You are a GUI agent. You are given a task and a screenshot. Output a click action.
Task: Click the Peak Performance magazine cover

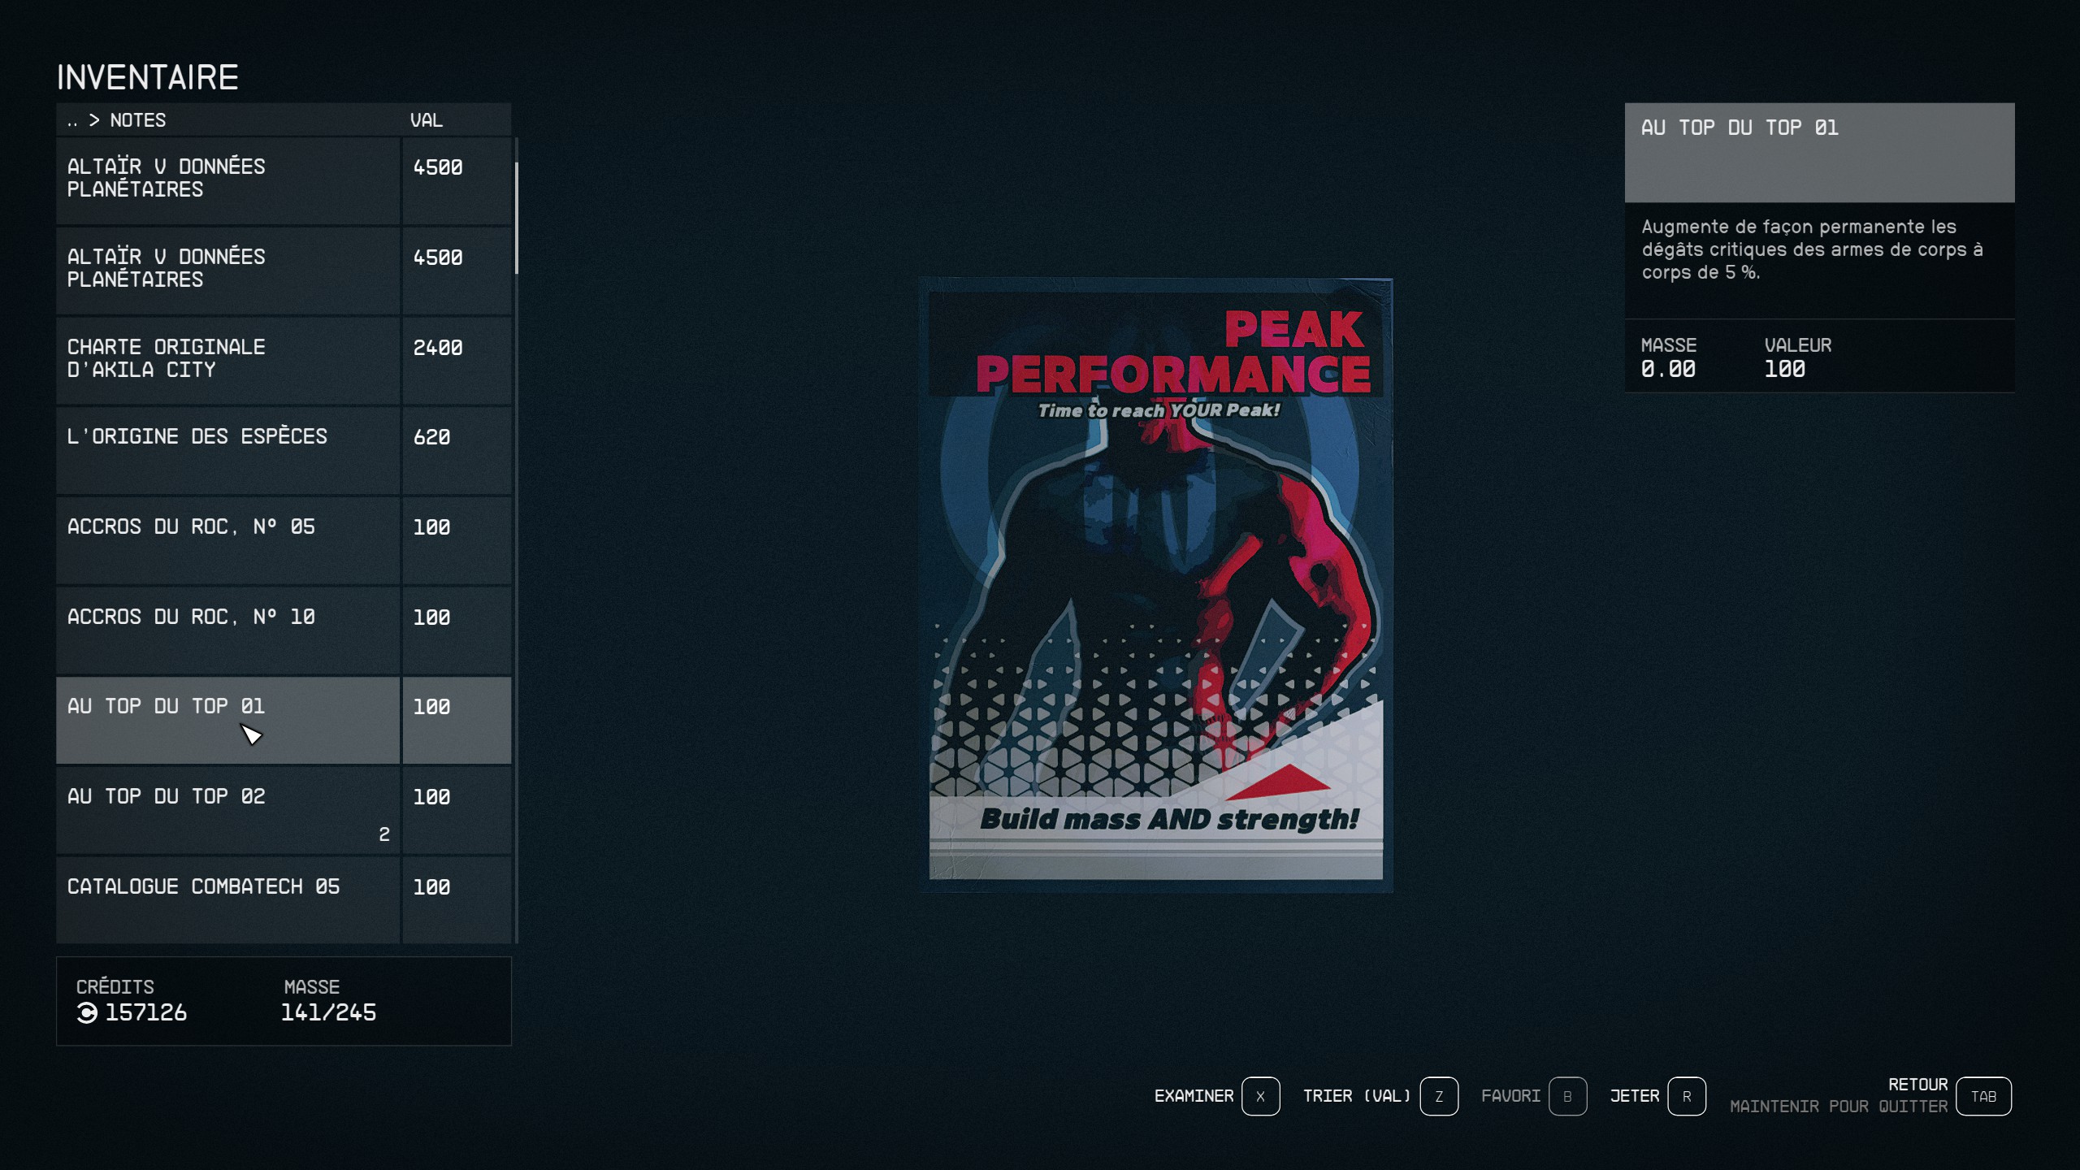pos(1156,585)
